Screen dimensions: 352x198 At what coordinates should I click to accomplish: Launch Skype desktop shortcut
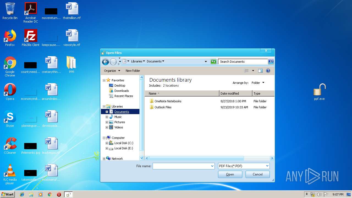click(x=10, y=119)
